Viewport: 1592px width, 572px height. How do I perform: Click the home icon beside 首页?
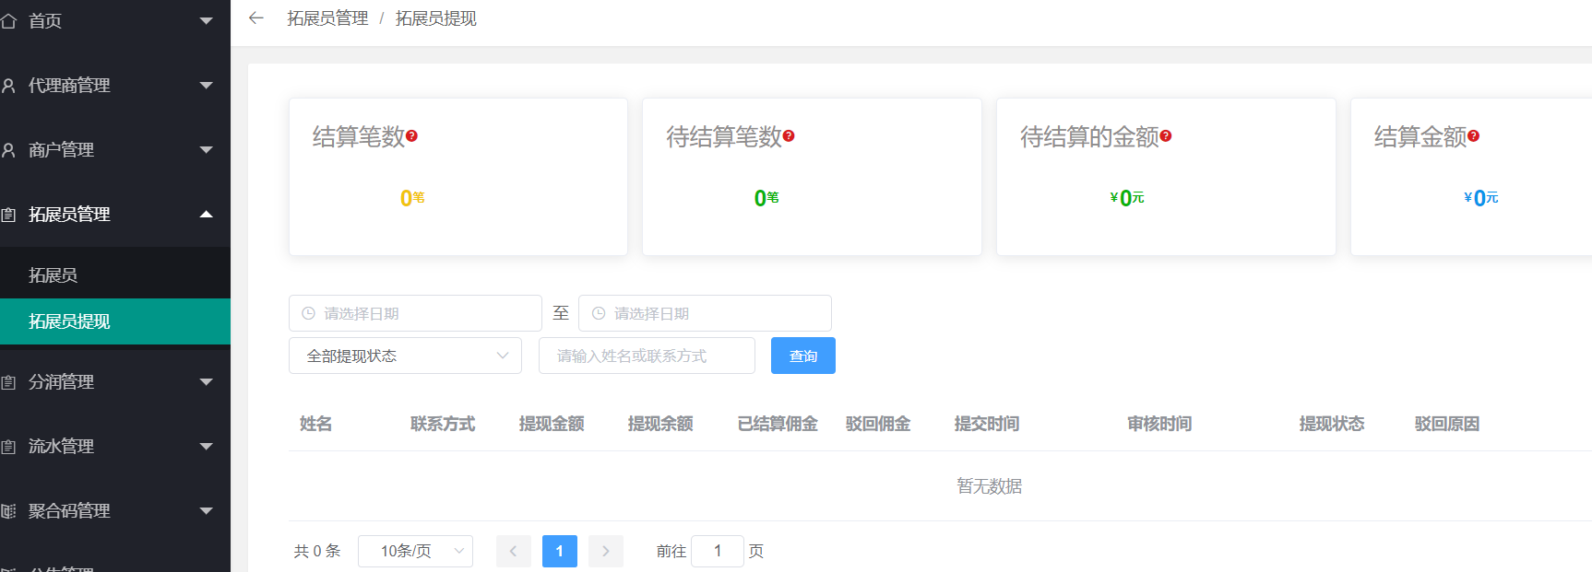pyautogui.click(x=8, y=20)
